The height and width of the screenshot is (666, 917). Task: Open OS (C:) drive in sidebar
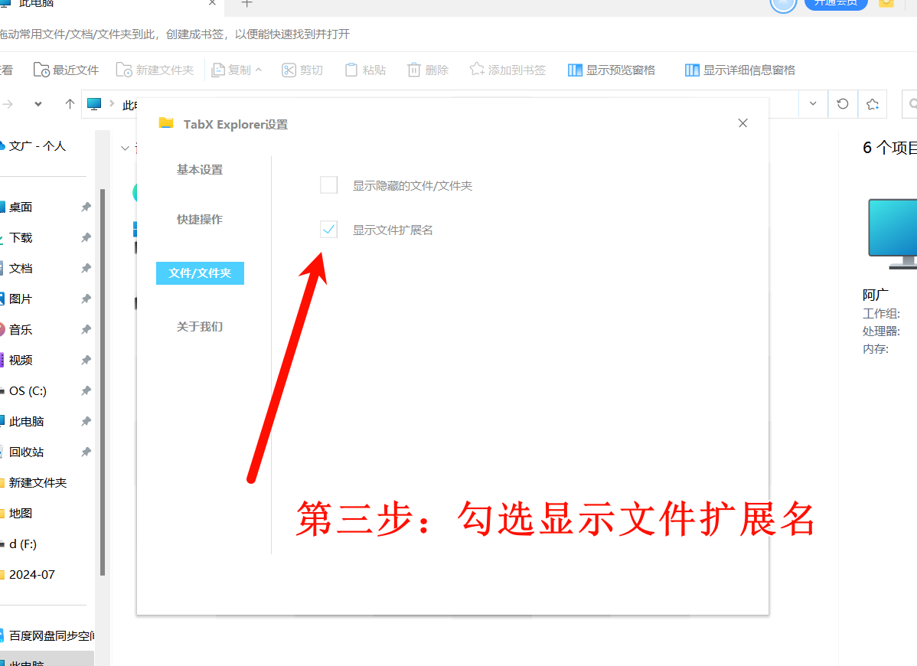(28, 390)
